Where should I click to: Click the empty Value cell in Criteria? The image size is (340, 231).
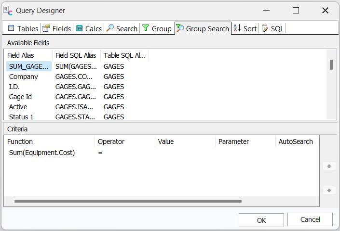(x=185, y=153)
